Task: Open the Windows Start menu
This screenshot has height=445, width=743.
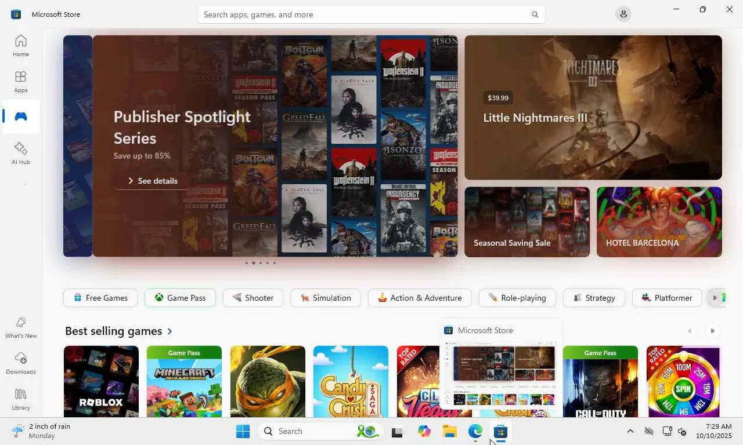Action: 243,431
